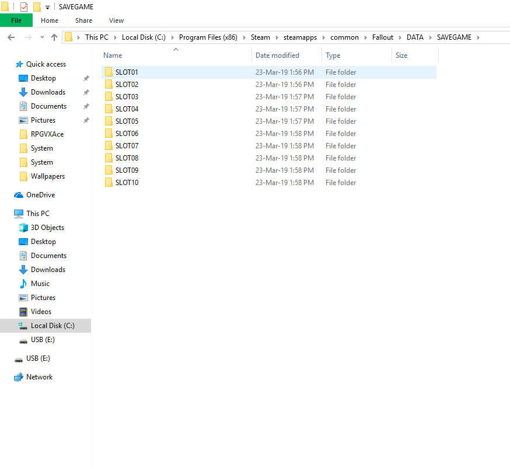Open the Home ribbon tab
The width and height of the screenshot is (510, 467).
(50, 20)
